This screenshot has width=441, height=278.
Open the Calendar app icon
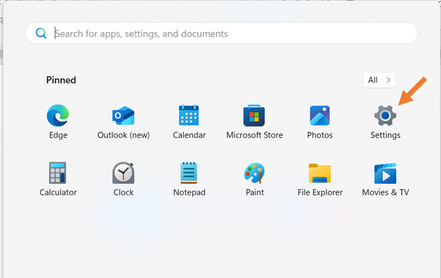[189, 116]
